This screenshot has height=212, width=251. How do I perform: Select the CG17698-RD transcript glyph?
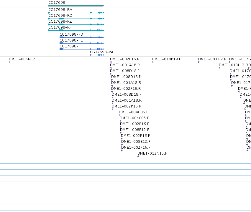76,19
